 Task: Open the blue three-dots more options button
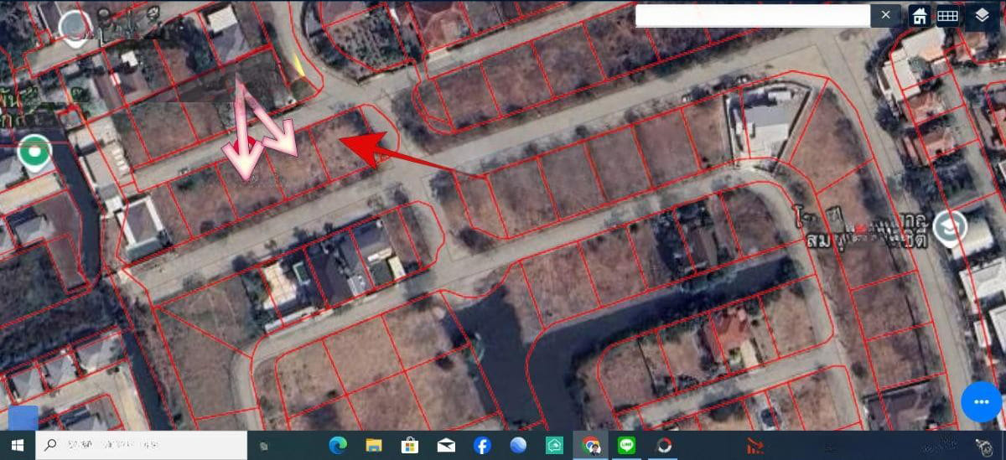click(982, 403)
